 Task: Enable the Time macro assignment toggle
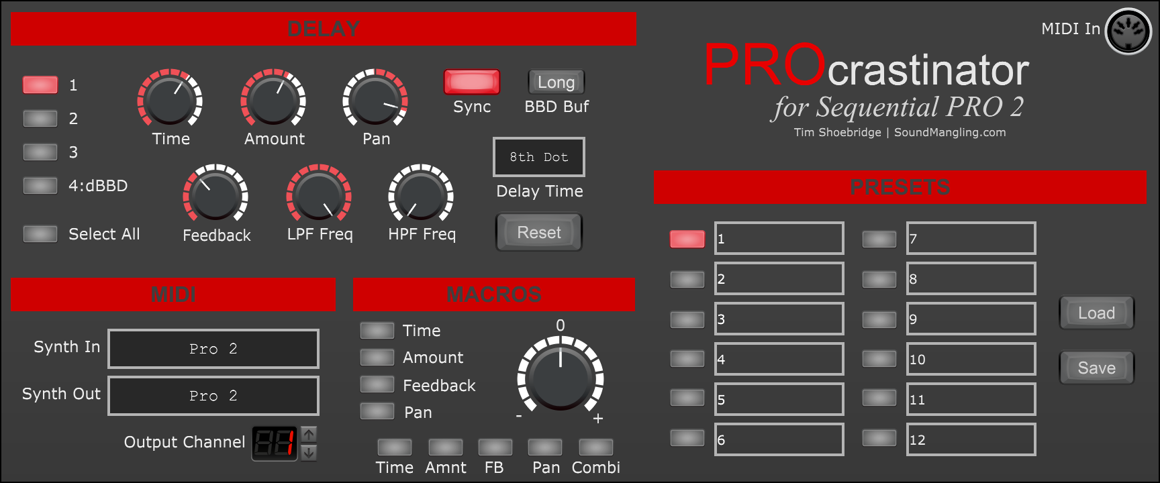pyautogui.click(x=377, y=330)
